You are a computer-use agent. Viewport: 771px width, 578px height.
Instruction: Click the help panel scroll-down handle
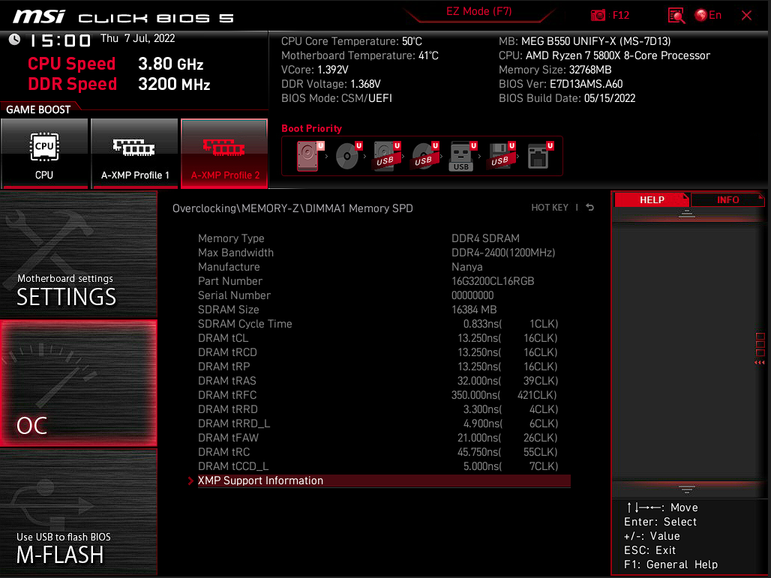[686, 489]
